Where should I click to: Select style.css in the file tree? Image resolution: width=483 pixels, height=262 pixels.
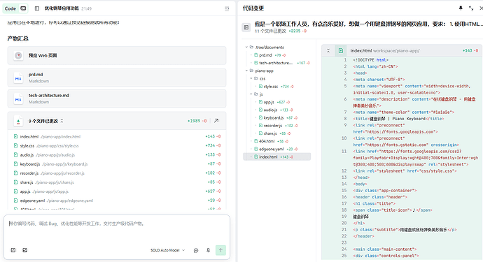[277, 87]
